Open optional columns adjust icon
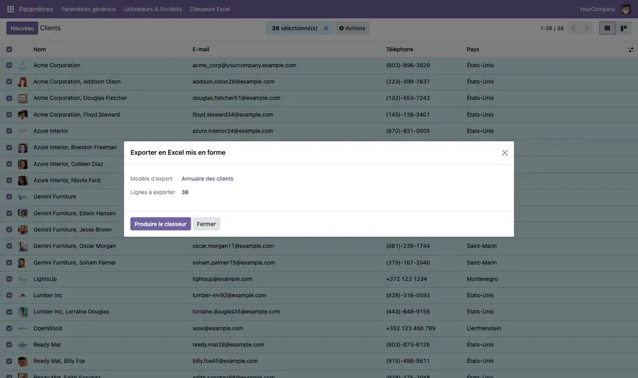This screenshot has width=638, height=378. point(631,50)
